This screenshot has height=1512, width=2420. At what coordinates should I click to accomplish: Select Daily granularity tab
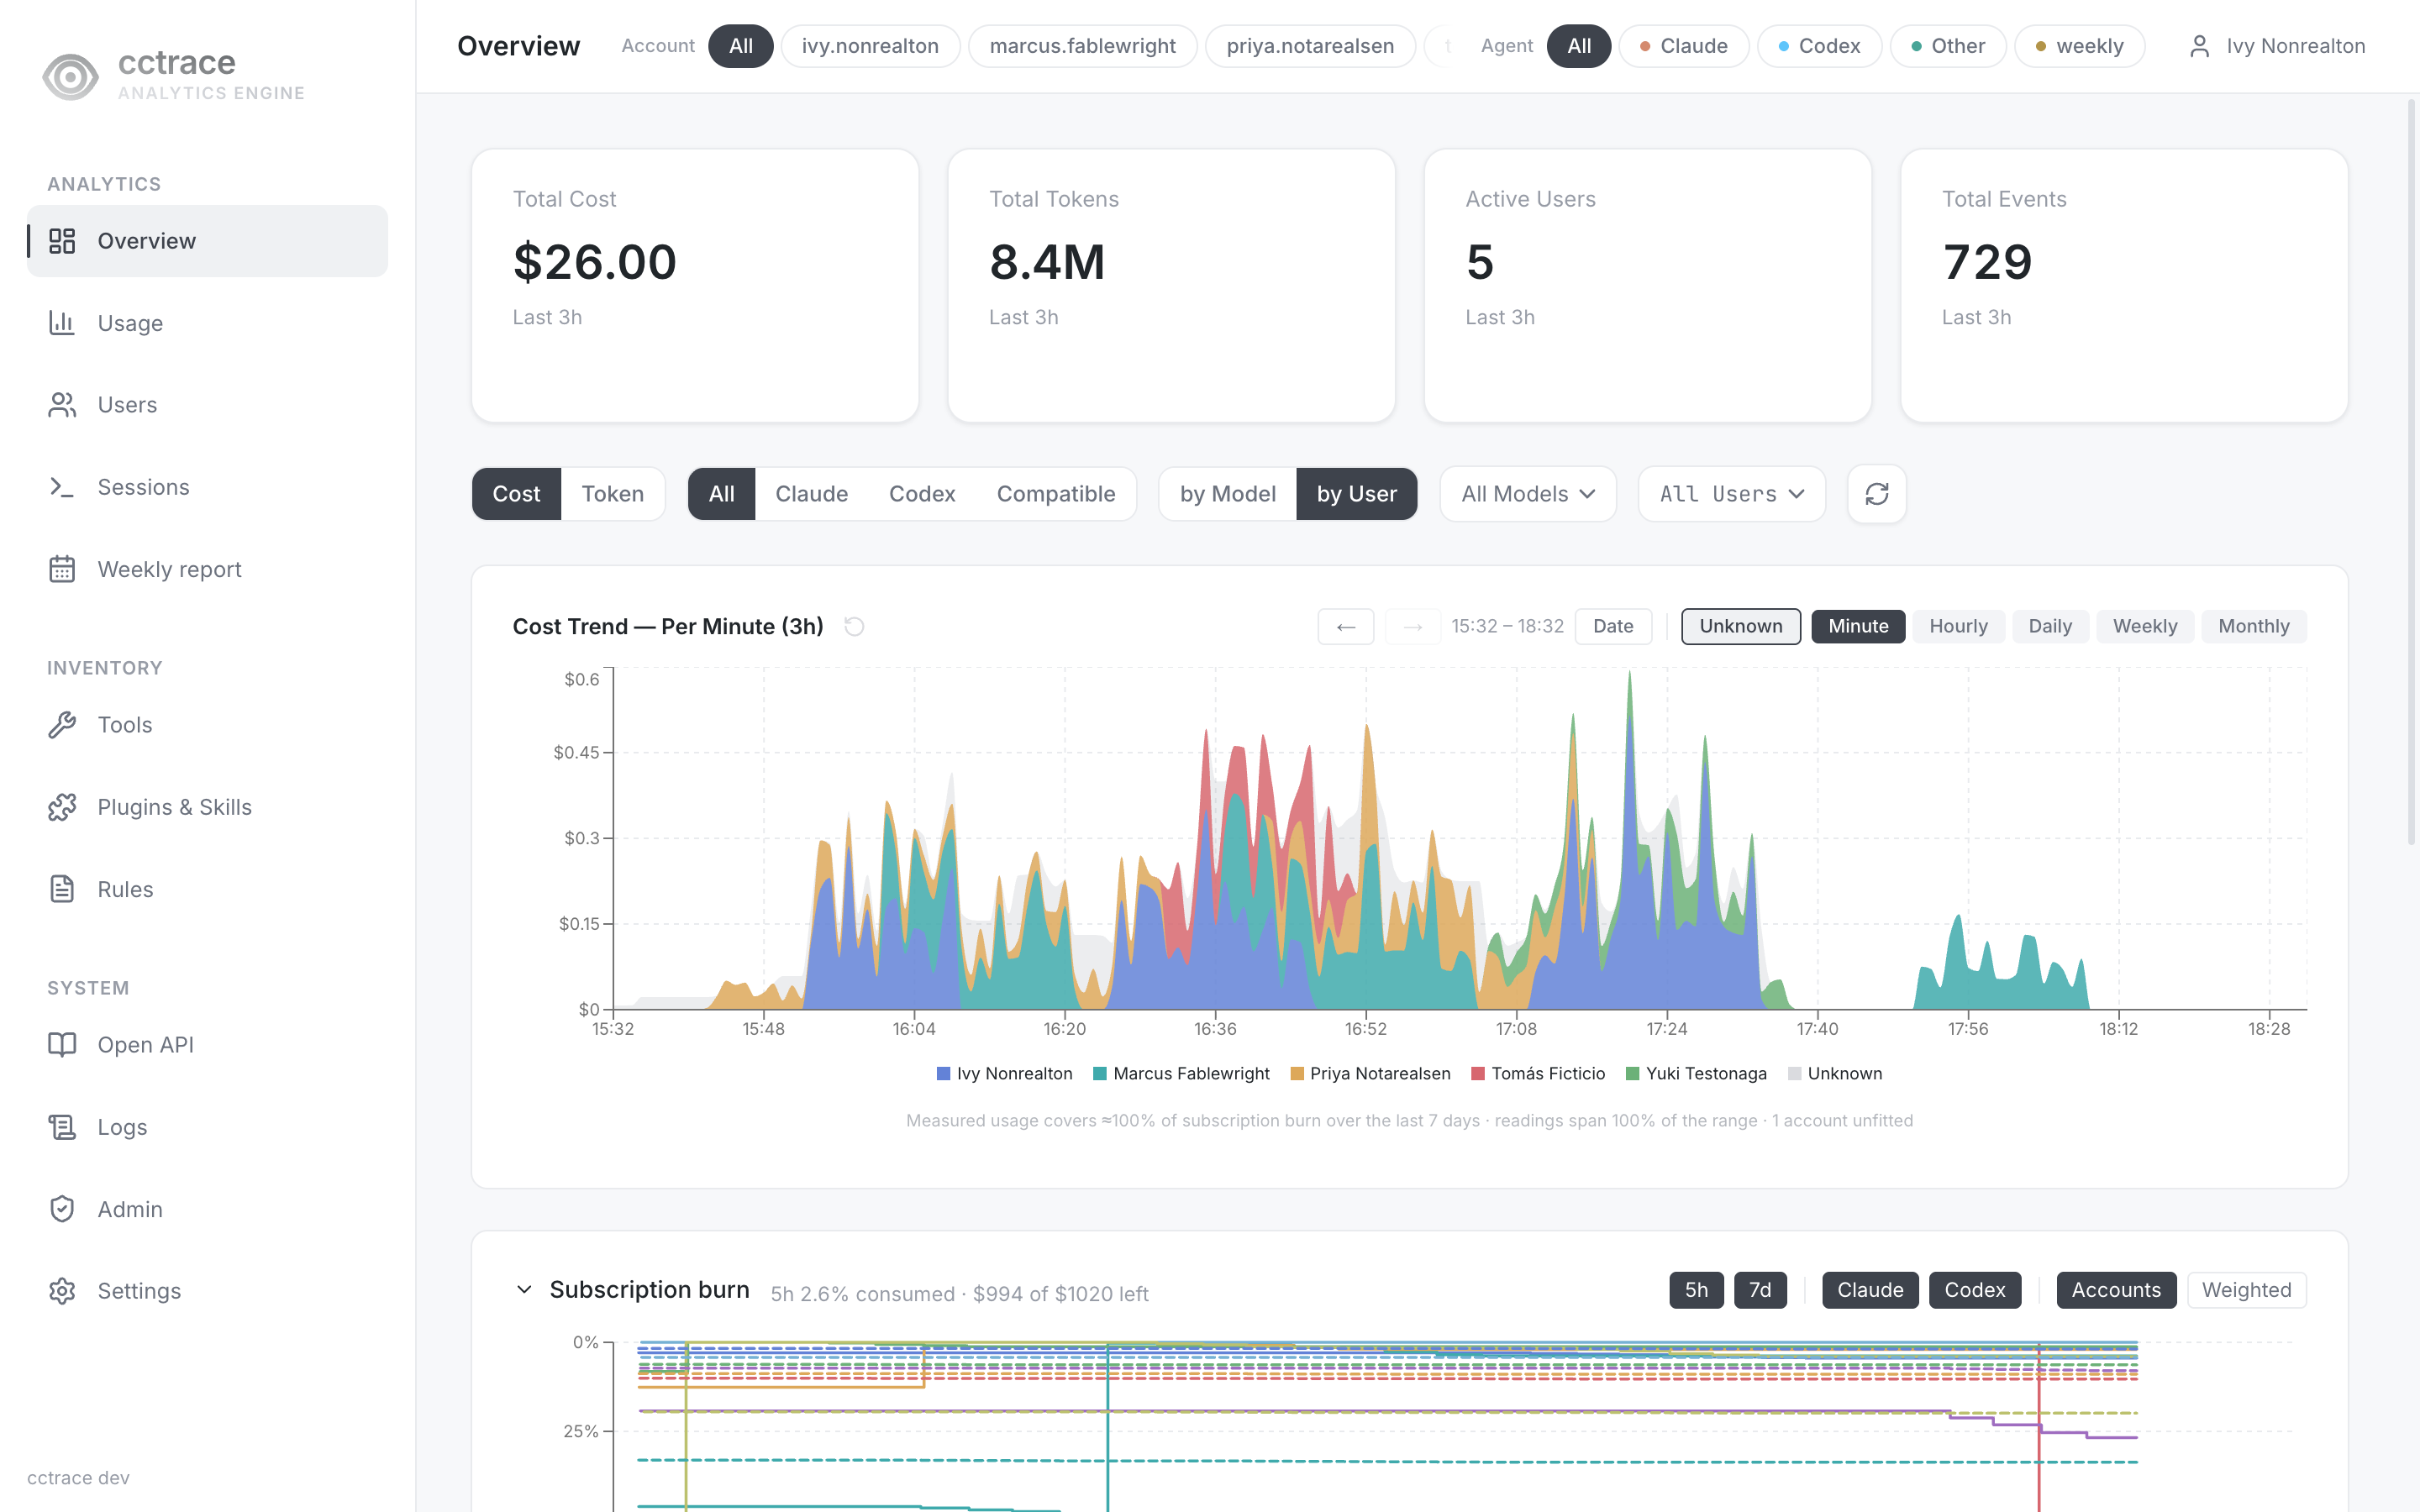[x=2050, y=627]
